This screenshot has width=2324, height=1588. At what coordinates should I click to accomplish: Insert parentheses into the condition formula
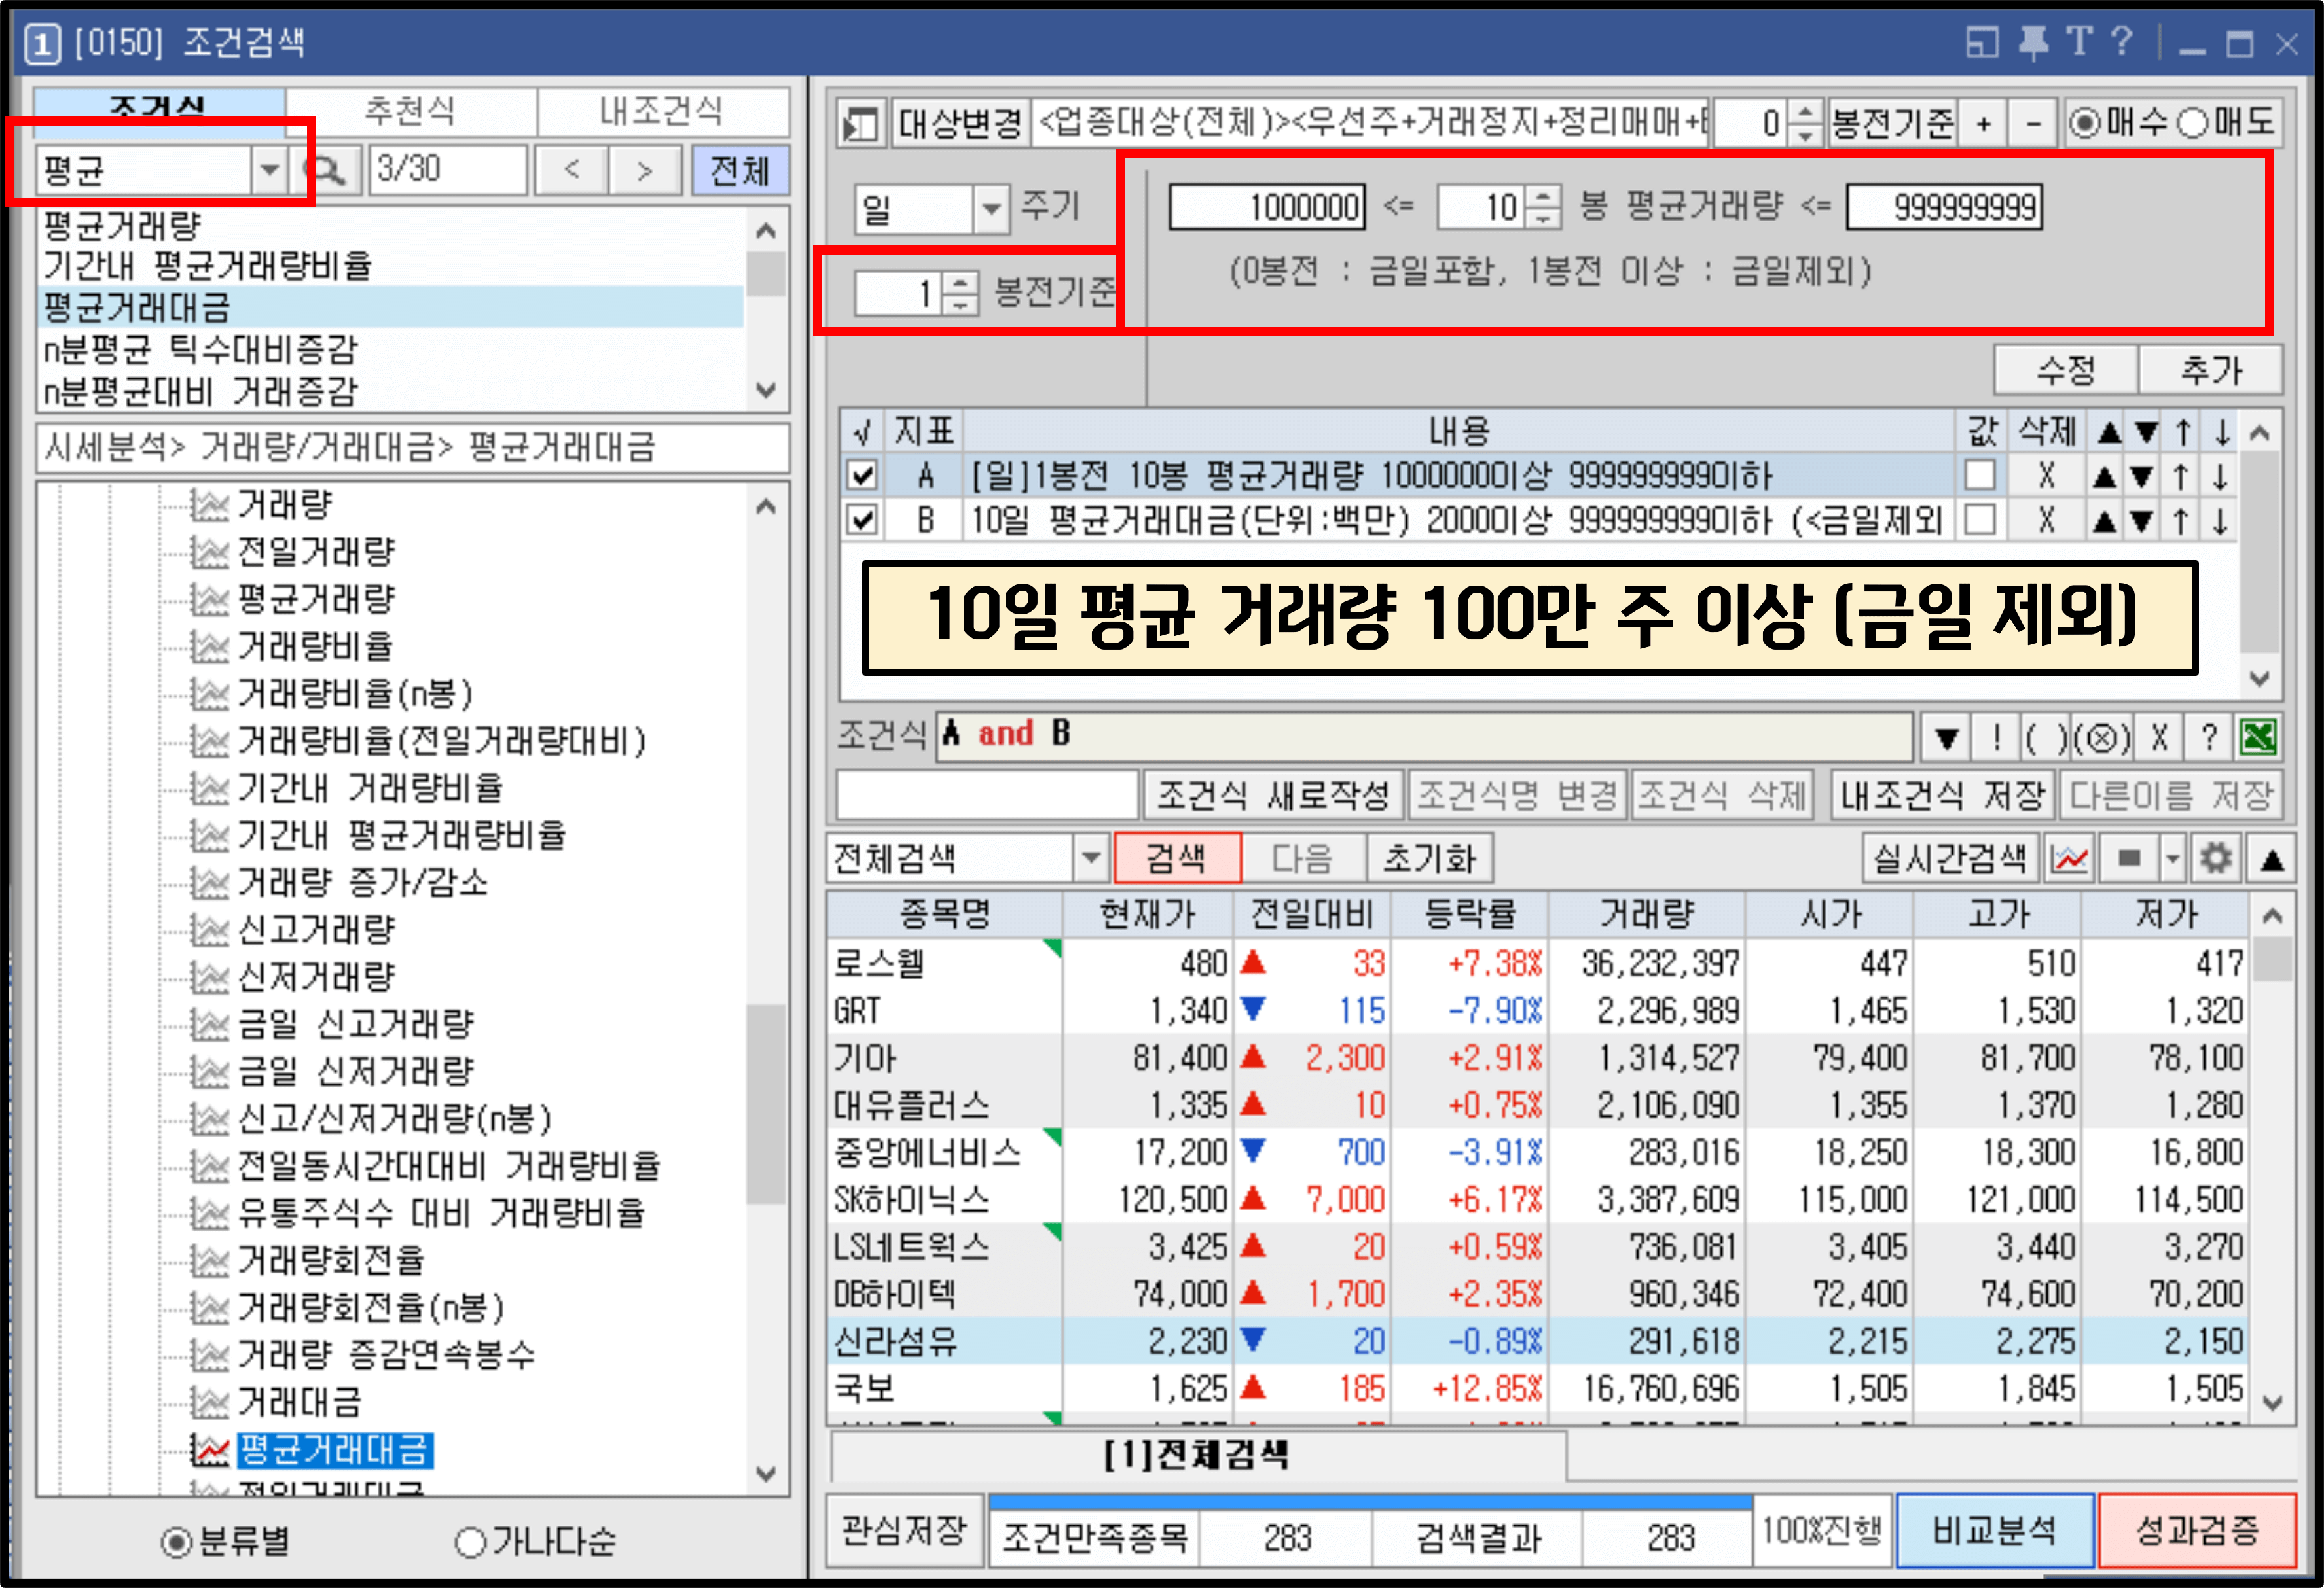pyautogui.click(x=2047, y=737)
